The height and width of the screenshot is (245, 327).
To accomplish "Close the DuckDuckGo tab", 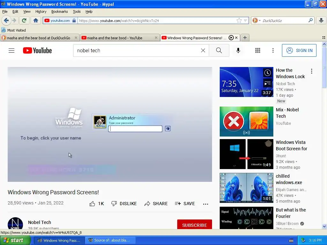I will click(76, 38).
